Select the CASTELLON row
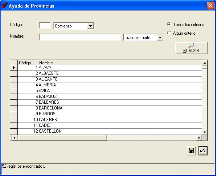217x176 pixels. [106, 131]
